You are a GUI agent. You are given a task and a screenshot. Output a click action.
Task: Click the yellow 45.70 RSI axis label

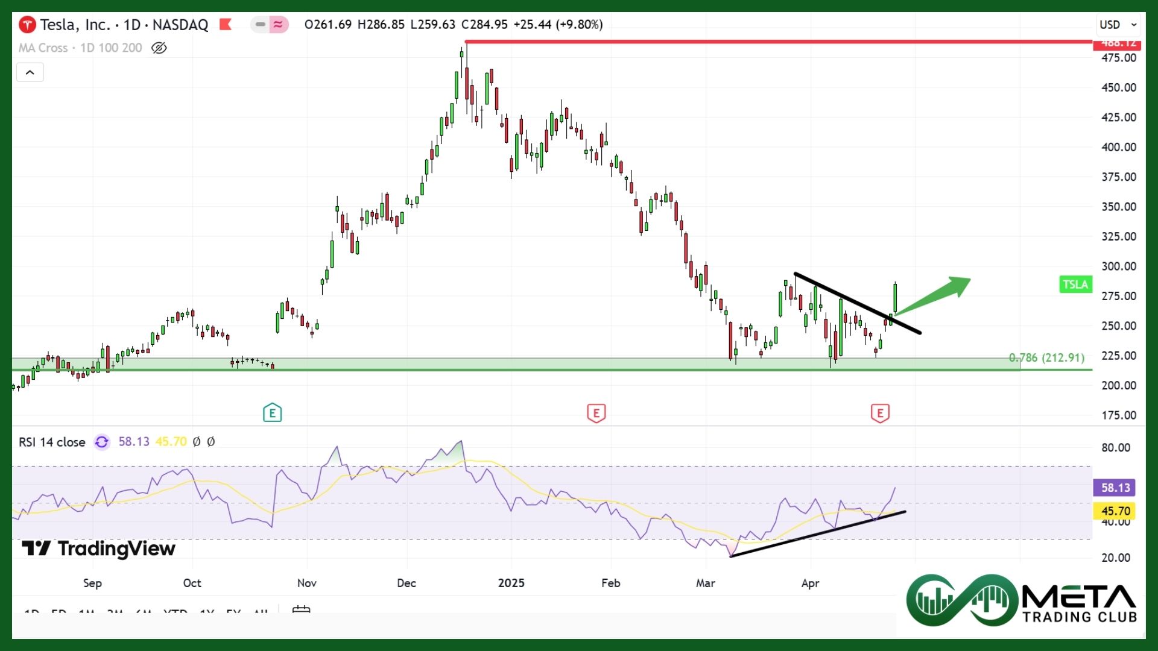pos(1115,511)
